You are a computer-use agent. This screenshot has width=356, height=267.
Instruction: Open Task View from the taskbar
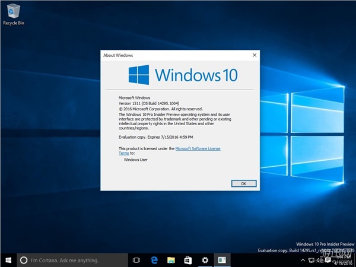(136, 260)
